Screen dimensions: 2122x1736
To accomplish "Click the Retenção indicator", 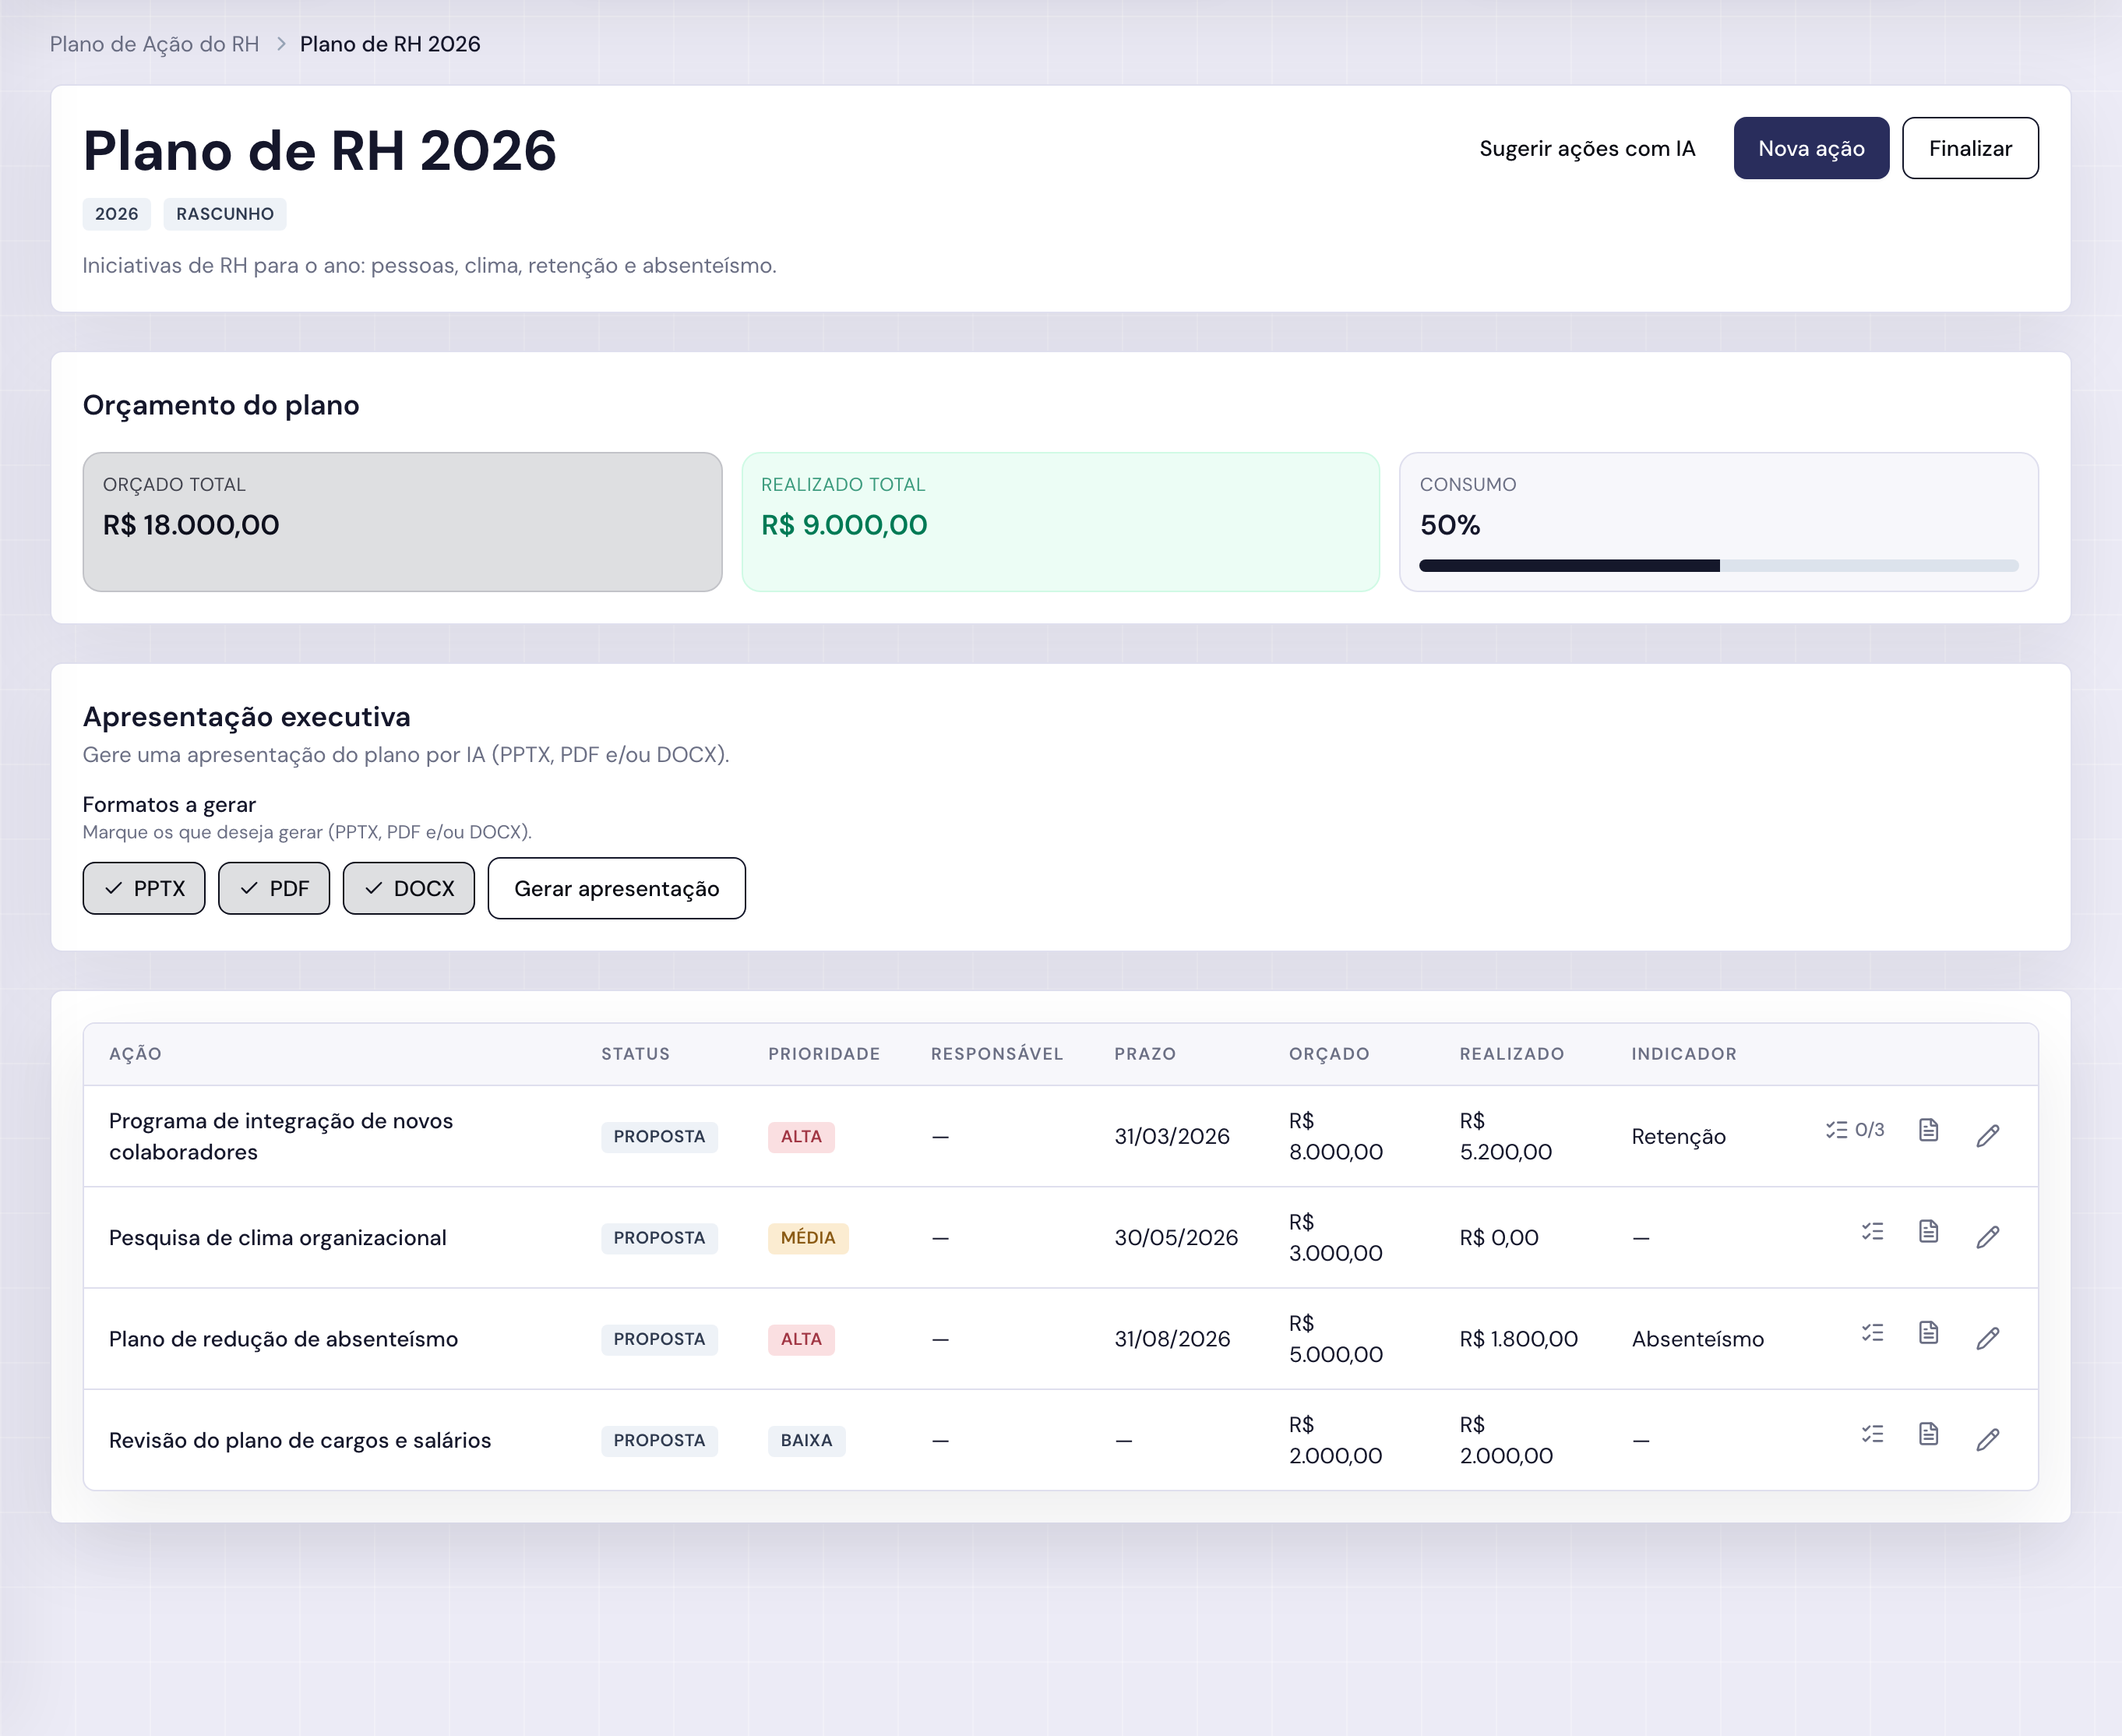I will [x=1678, y=1136].
